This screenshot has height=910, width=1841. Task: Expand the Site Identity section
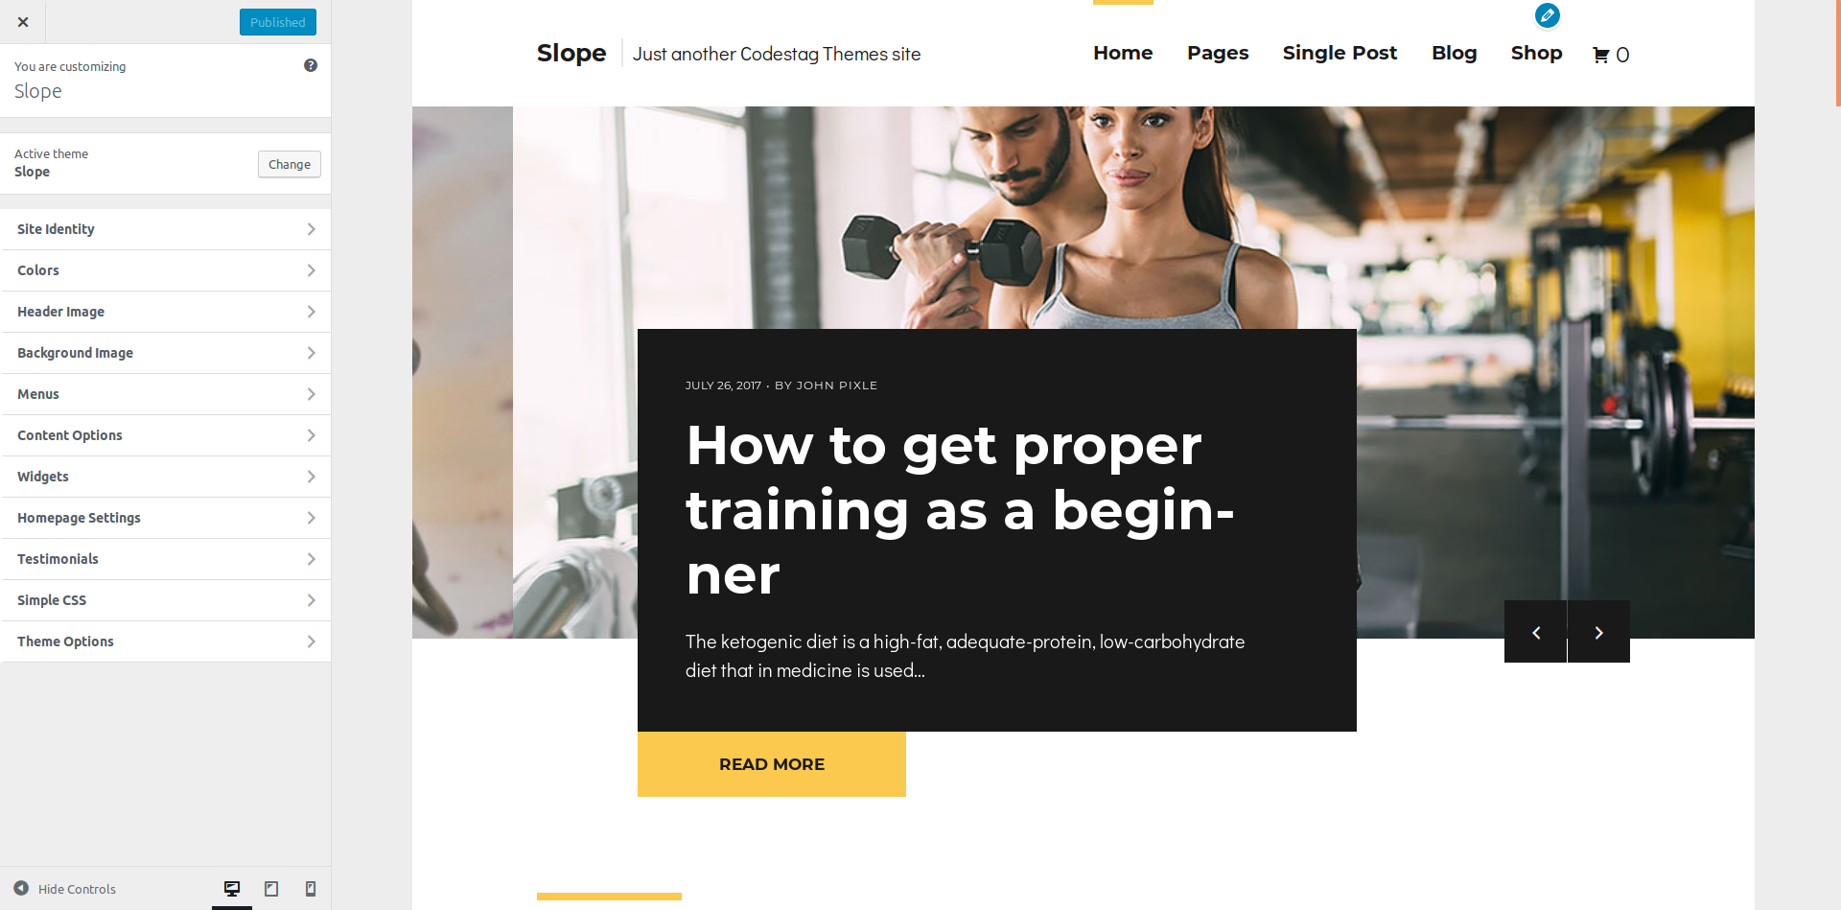coord(166,229)
